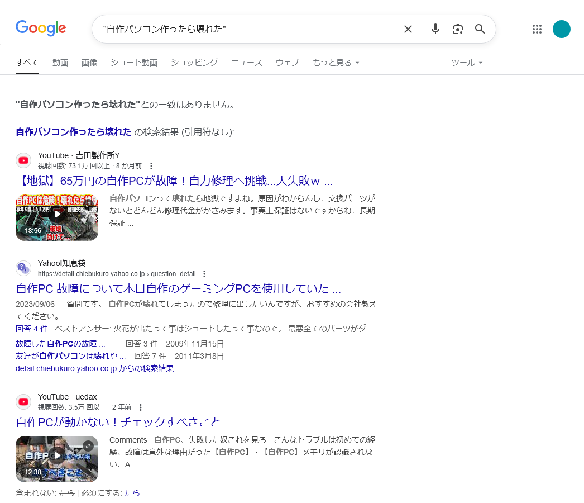The width and height of the screenshot is (584, 503).
Task: Expand the もっと見る dropdown
Action: pyautogui.click(x=336, y=63)
